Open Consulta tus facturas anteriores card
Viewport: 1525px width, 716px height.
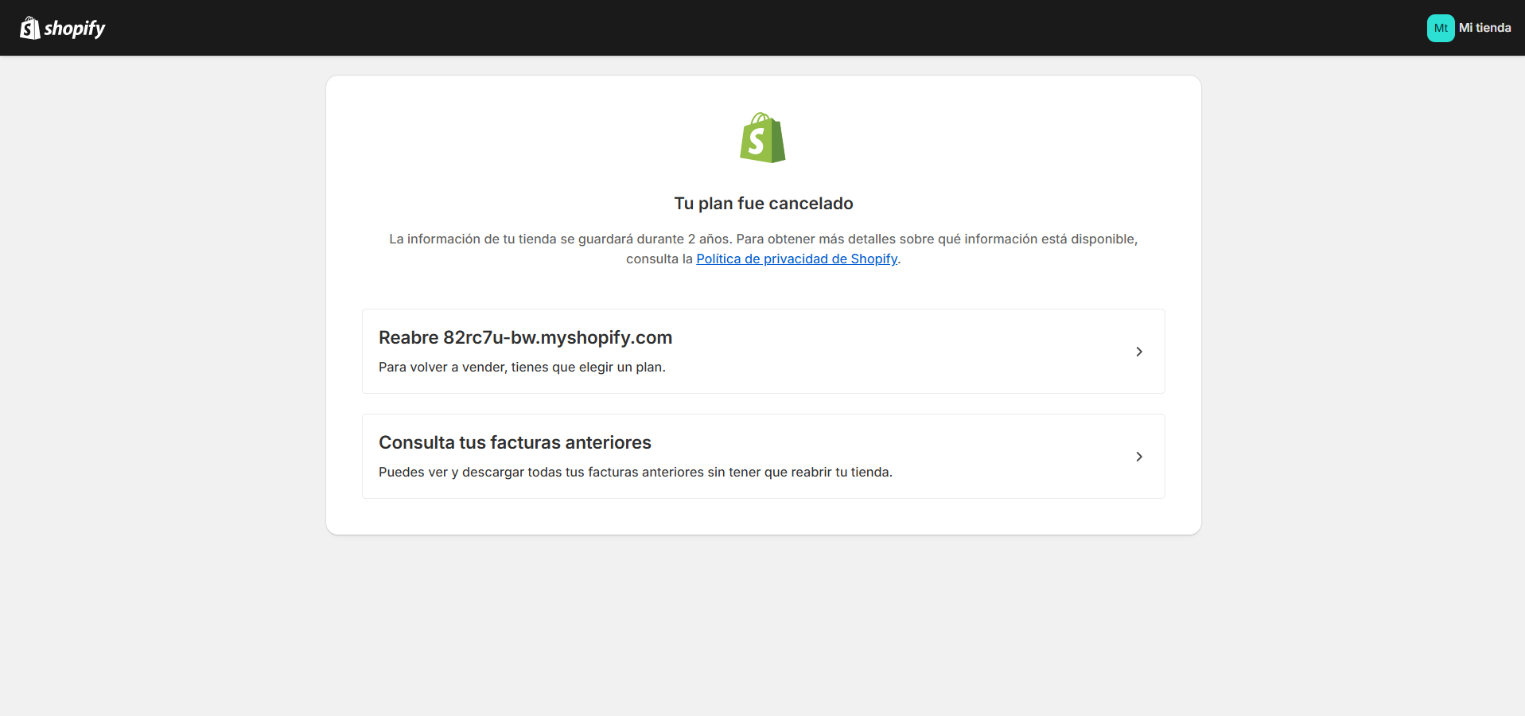[x=764, y=456]
